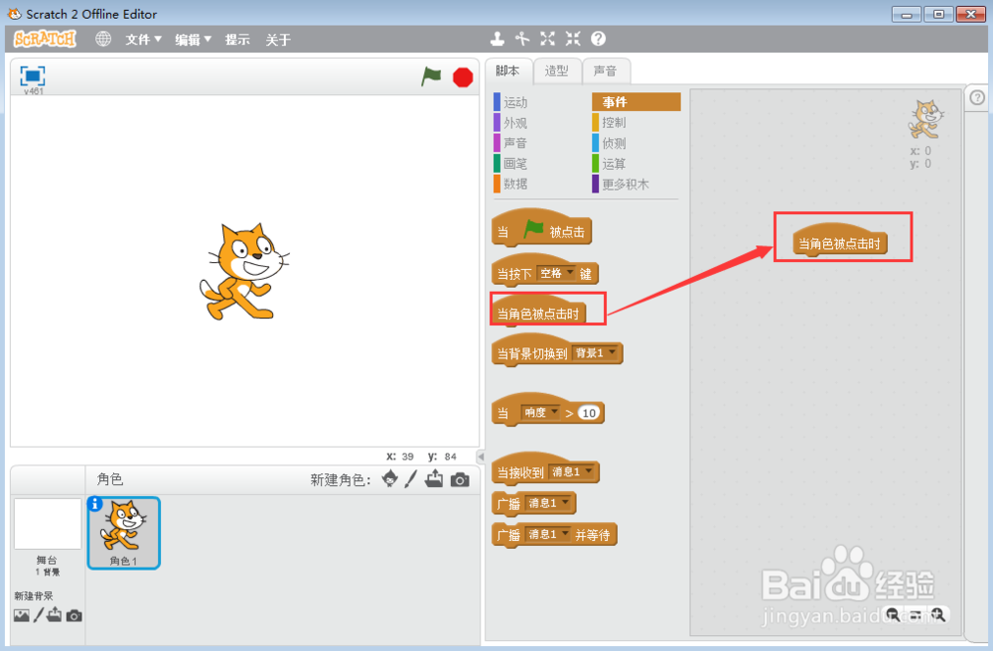Click the 当绿旗被点击 block in palette
Screen dimensions: 993x651
pos(541,228)
